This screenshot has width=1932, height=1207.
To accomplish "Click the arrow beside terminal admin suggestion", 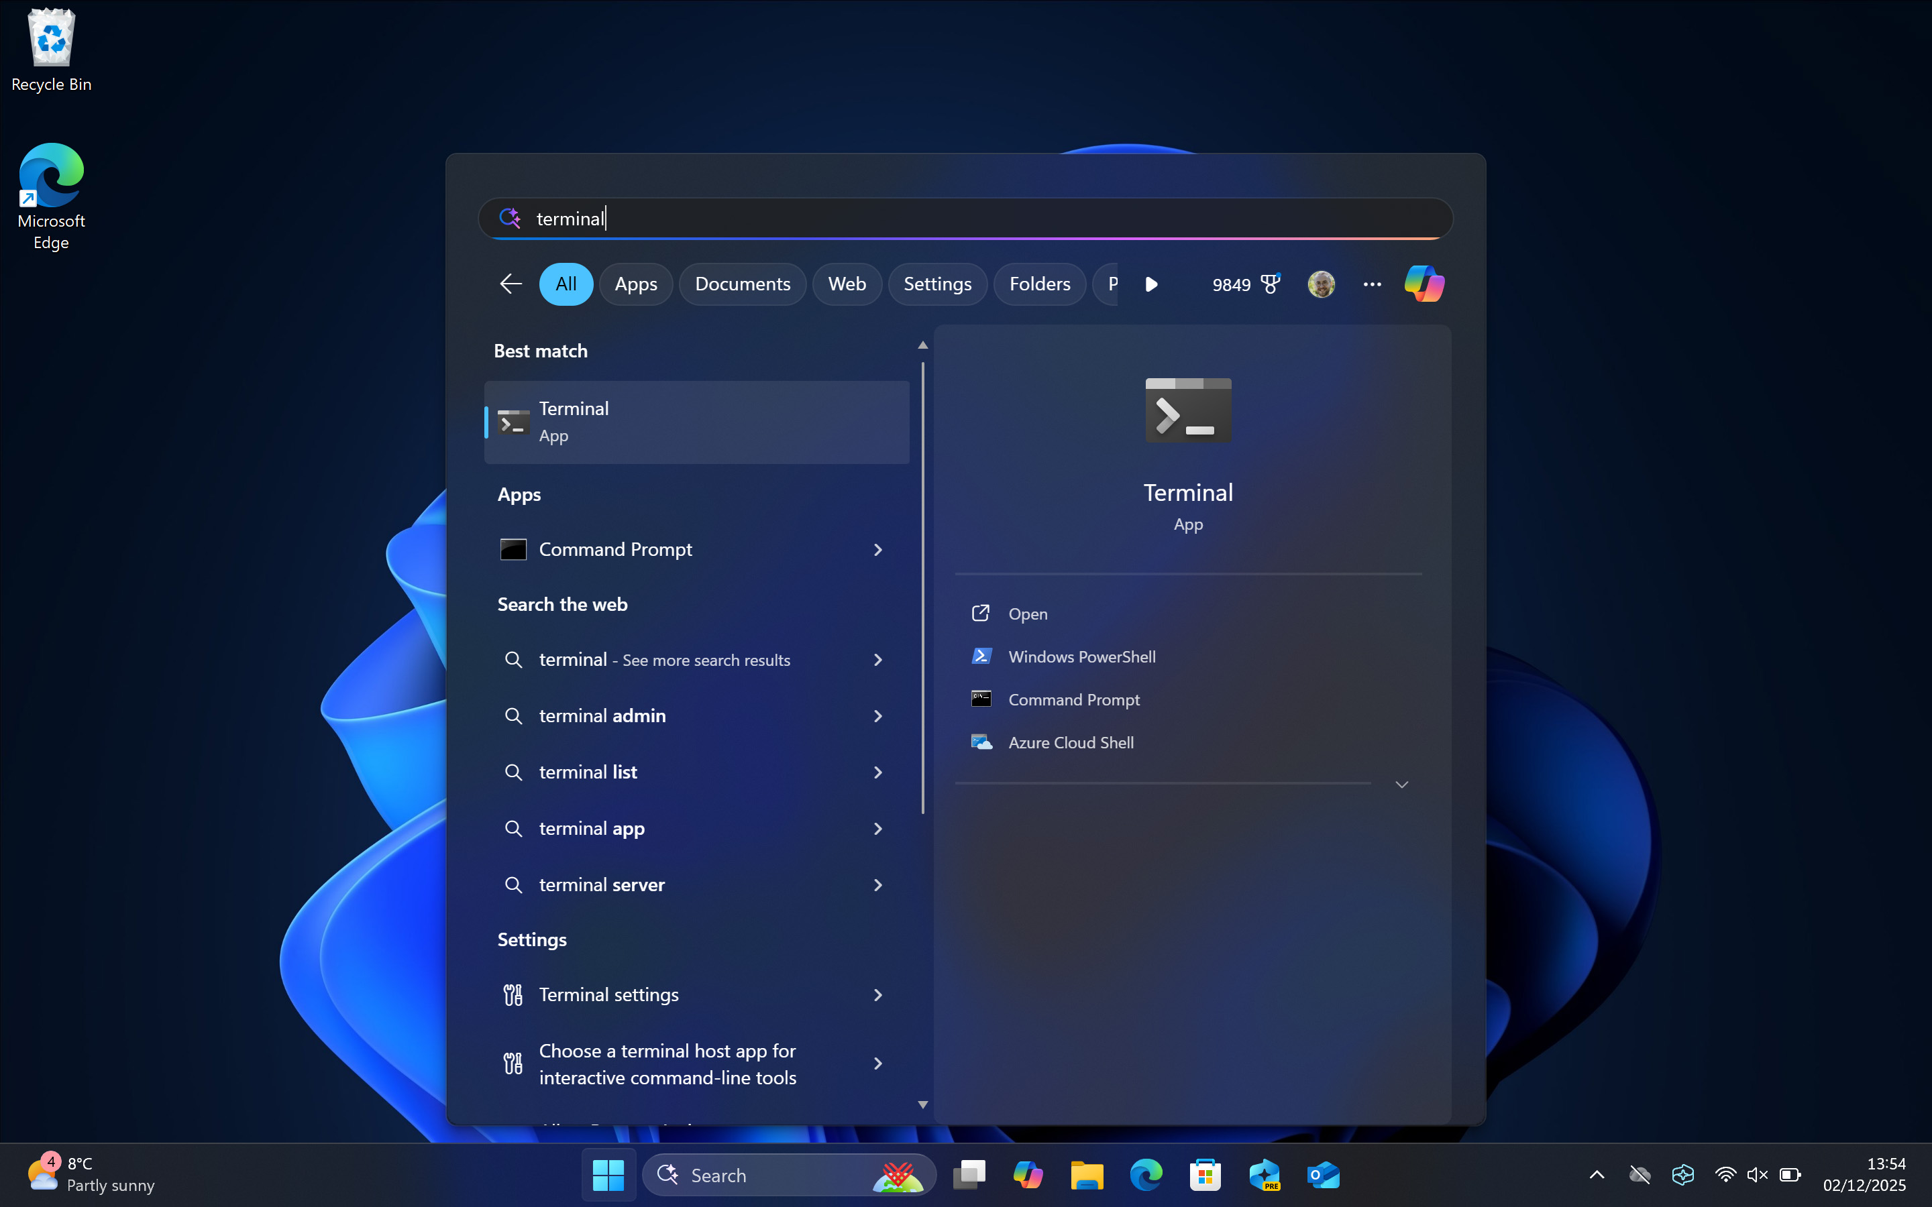I will (x=877, y=716).
